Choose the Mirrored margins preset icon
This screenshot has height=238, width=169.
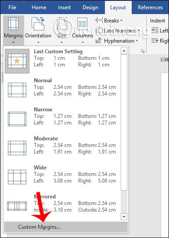point(17,206)
